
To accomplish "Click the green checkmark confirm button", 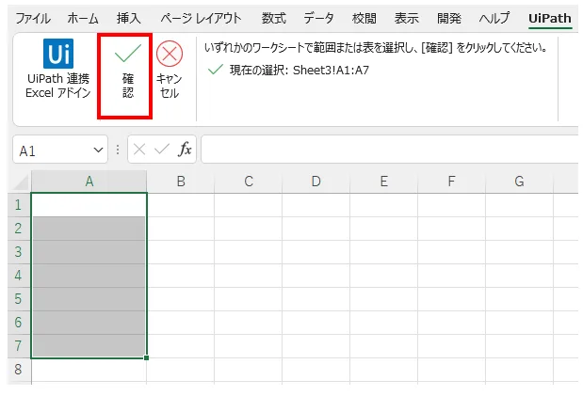I will (127, 56).
